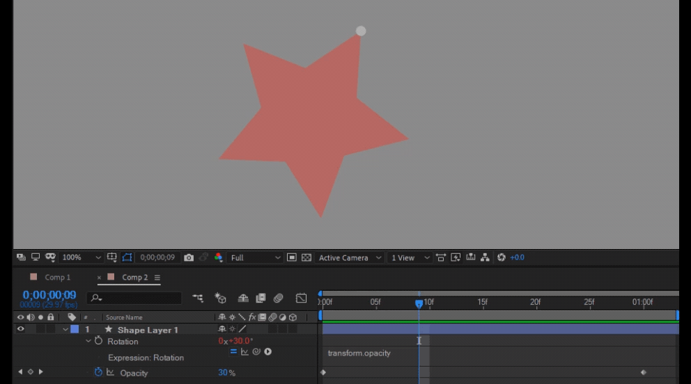Click the Lock column header
The height and width of the screenshot is (384, 691).
(51, 317)
